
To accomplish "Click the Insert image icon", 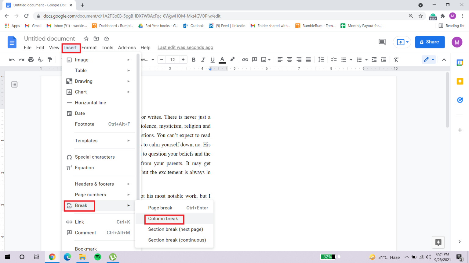I will 264,59.
